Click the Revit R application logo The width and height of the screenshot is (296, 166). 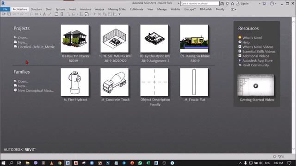coord(3,3)
